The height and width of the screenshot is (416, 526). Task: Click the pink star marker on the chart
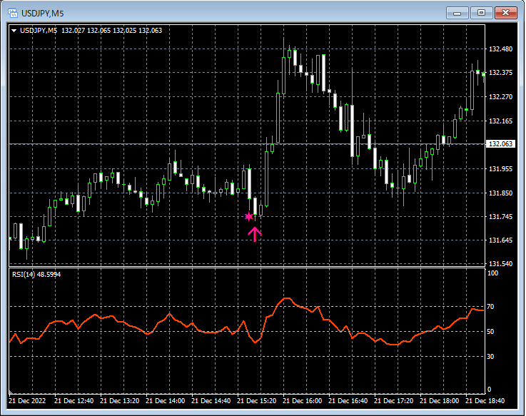[248, 217]
